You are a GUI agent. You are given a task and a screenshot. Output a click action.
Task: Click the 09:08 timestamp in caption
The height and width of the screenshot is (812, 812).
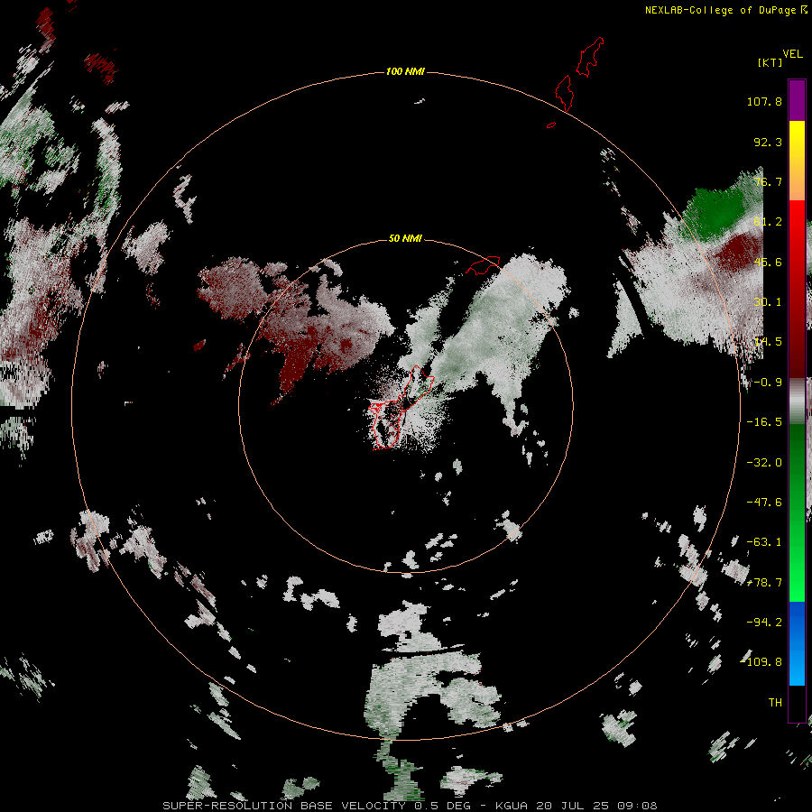(638, 806)
